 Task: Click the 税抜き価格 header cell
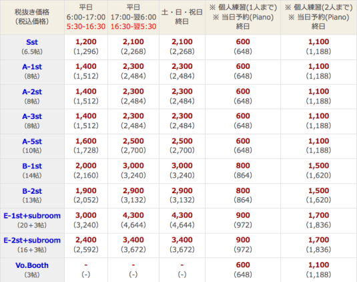32,17
